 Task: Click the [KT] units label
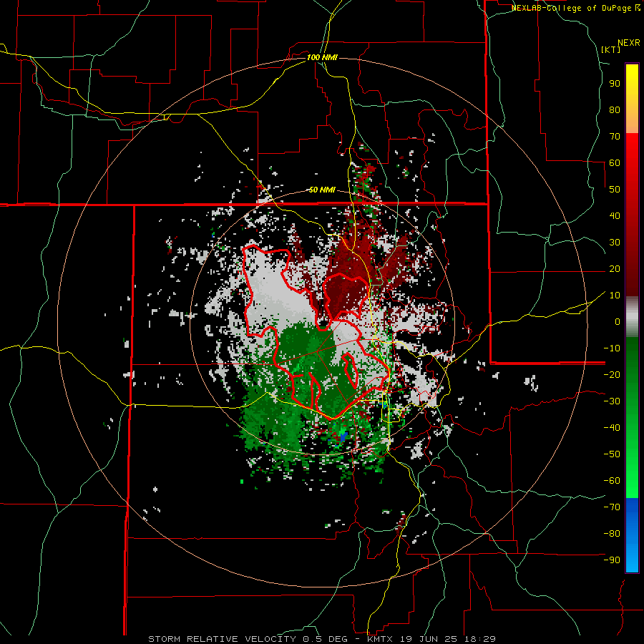(610, 49)
